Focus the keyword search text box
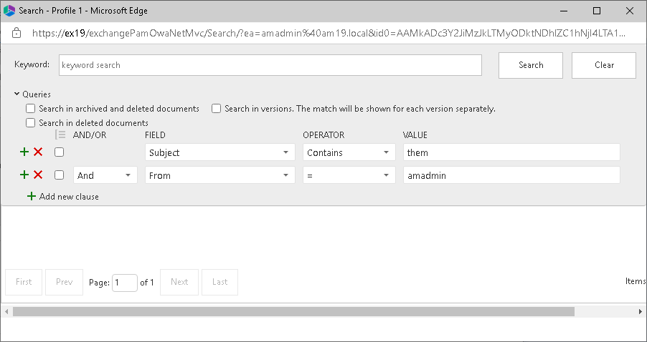The image size is (647, 342). [x=270, y=65]
